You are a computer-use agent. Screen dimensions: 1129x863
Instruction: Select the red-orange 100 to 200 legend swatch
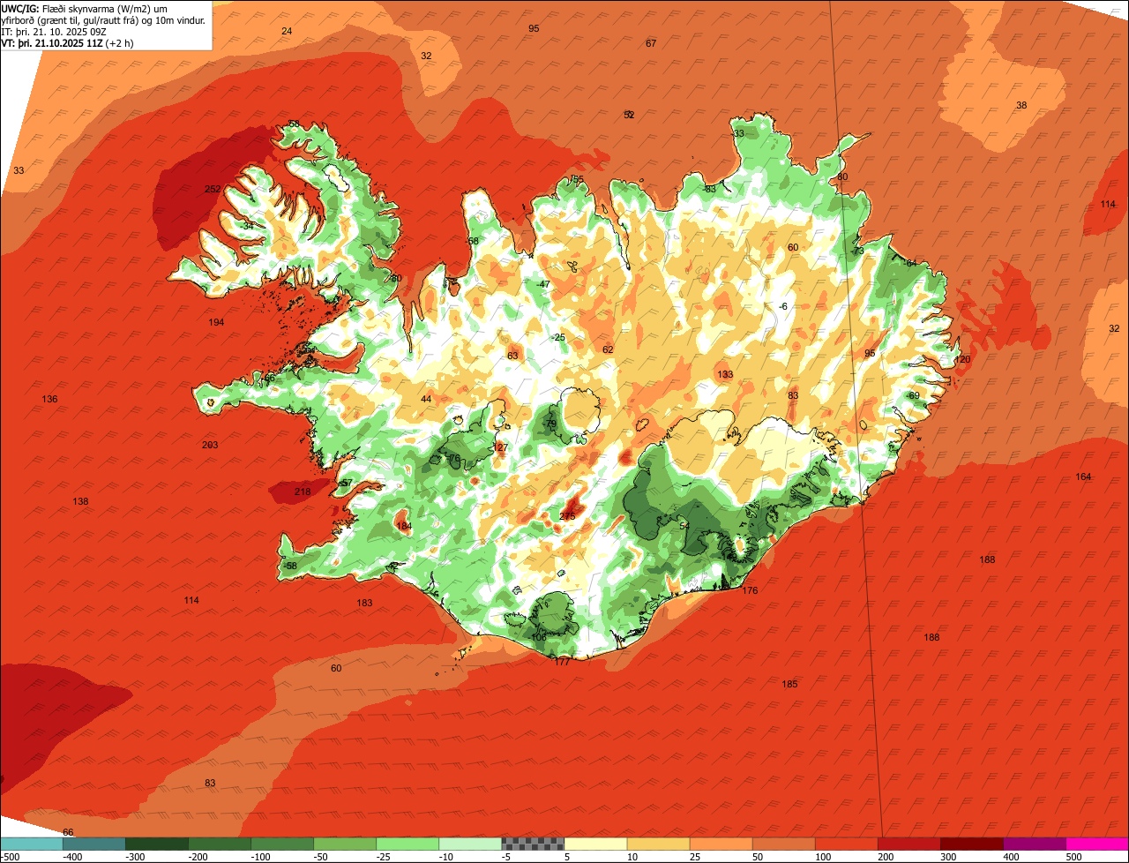846,843
